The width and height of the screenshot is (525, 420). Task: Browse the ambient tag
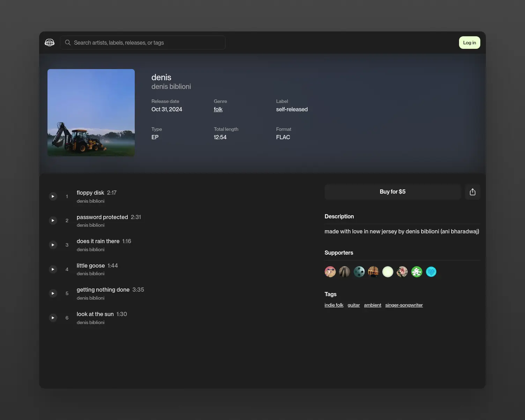(372, 305)
